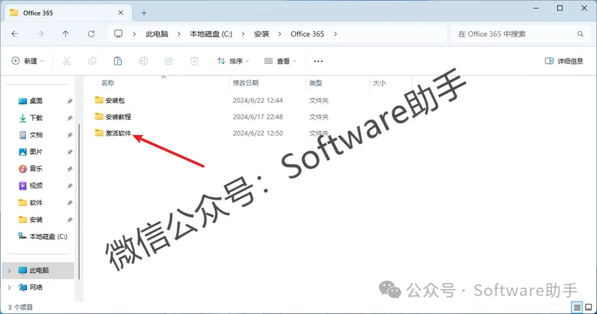Click the pin icon beside 图片
597x314 pixels.
[x=70, y=152]
